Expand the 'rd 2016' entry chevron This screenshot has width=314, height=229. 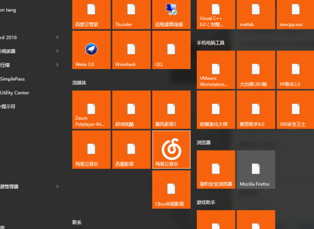(57, 37)
